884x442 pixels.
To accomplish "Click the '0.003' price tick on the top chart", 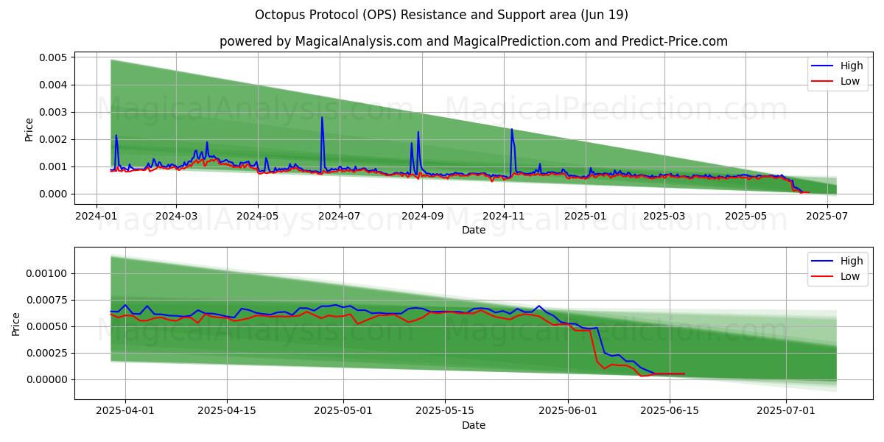I will point(53,112).
